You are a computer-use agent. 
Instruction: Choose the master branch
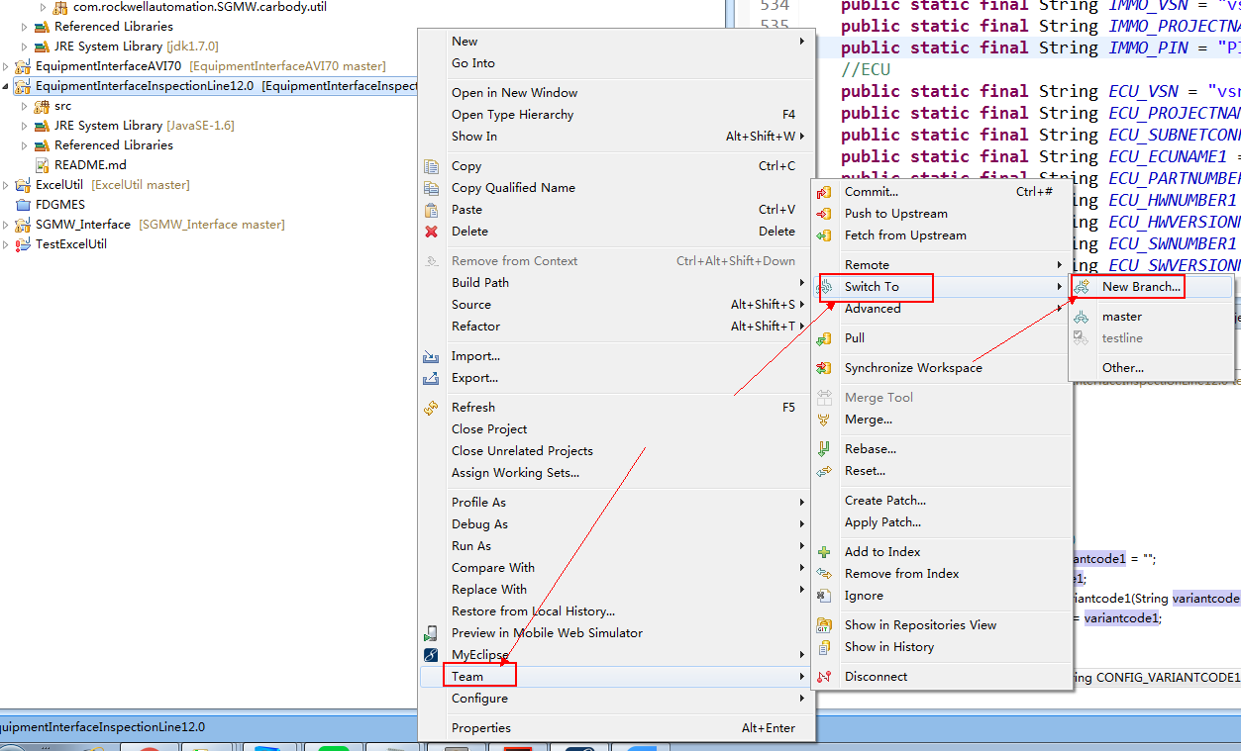(1121, 317)
